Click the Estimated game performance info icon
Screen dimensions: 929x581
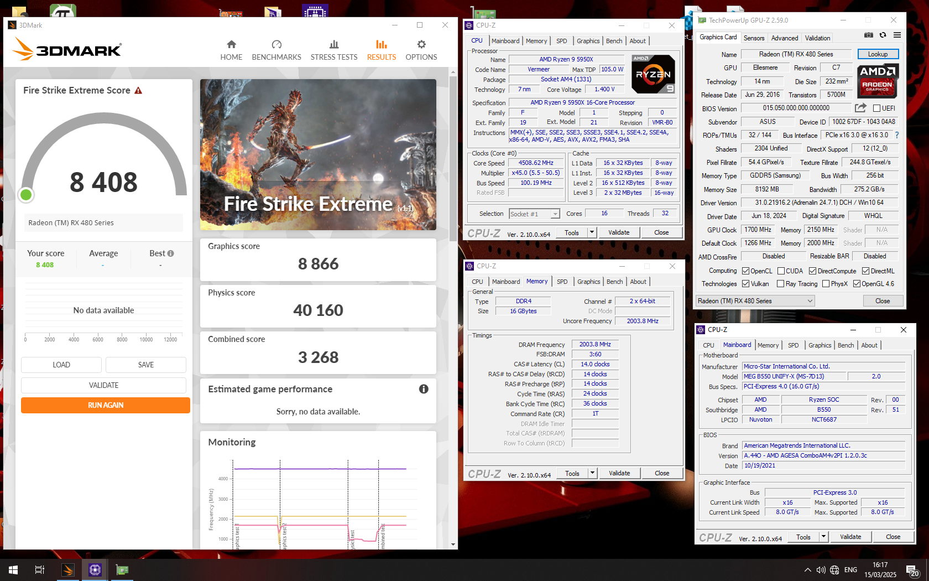coord(424,389)
